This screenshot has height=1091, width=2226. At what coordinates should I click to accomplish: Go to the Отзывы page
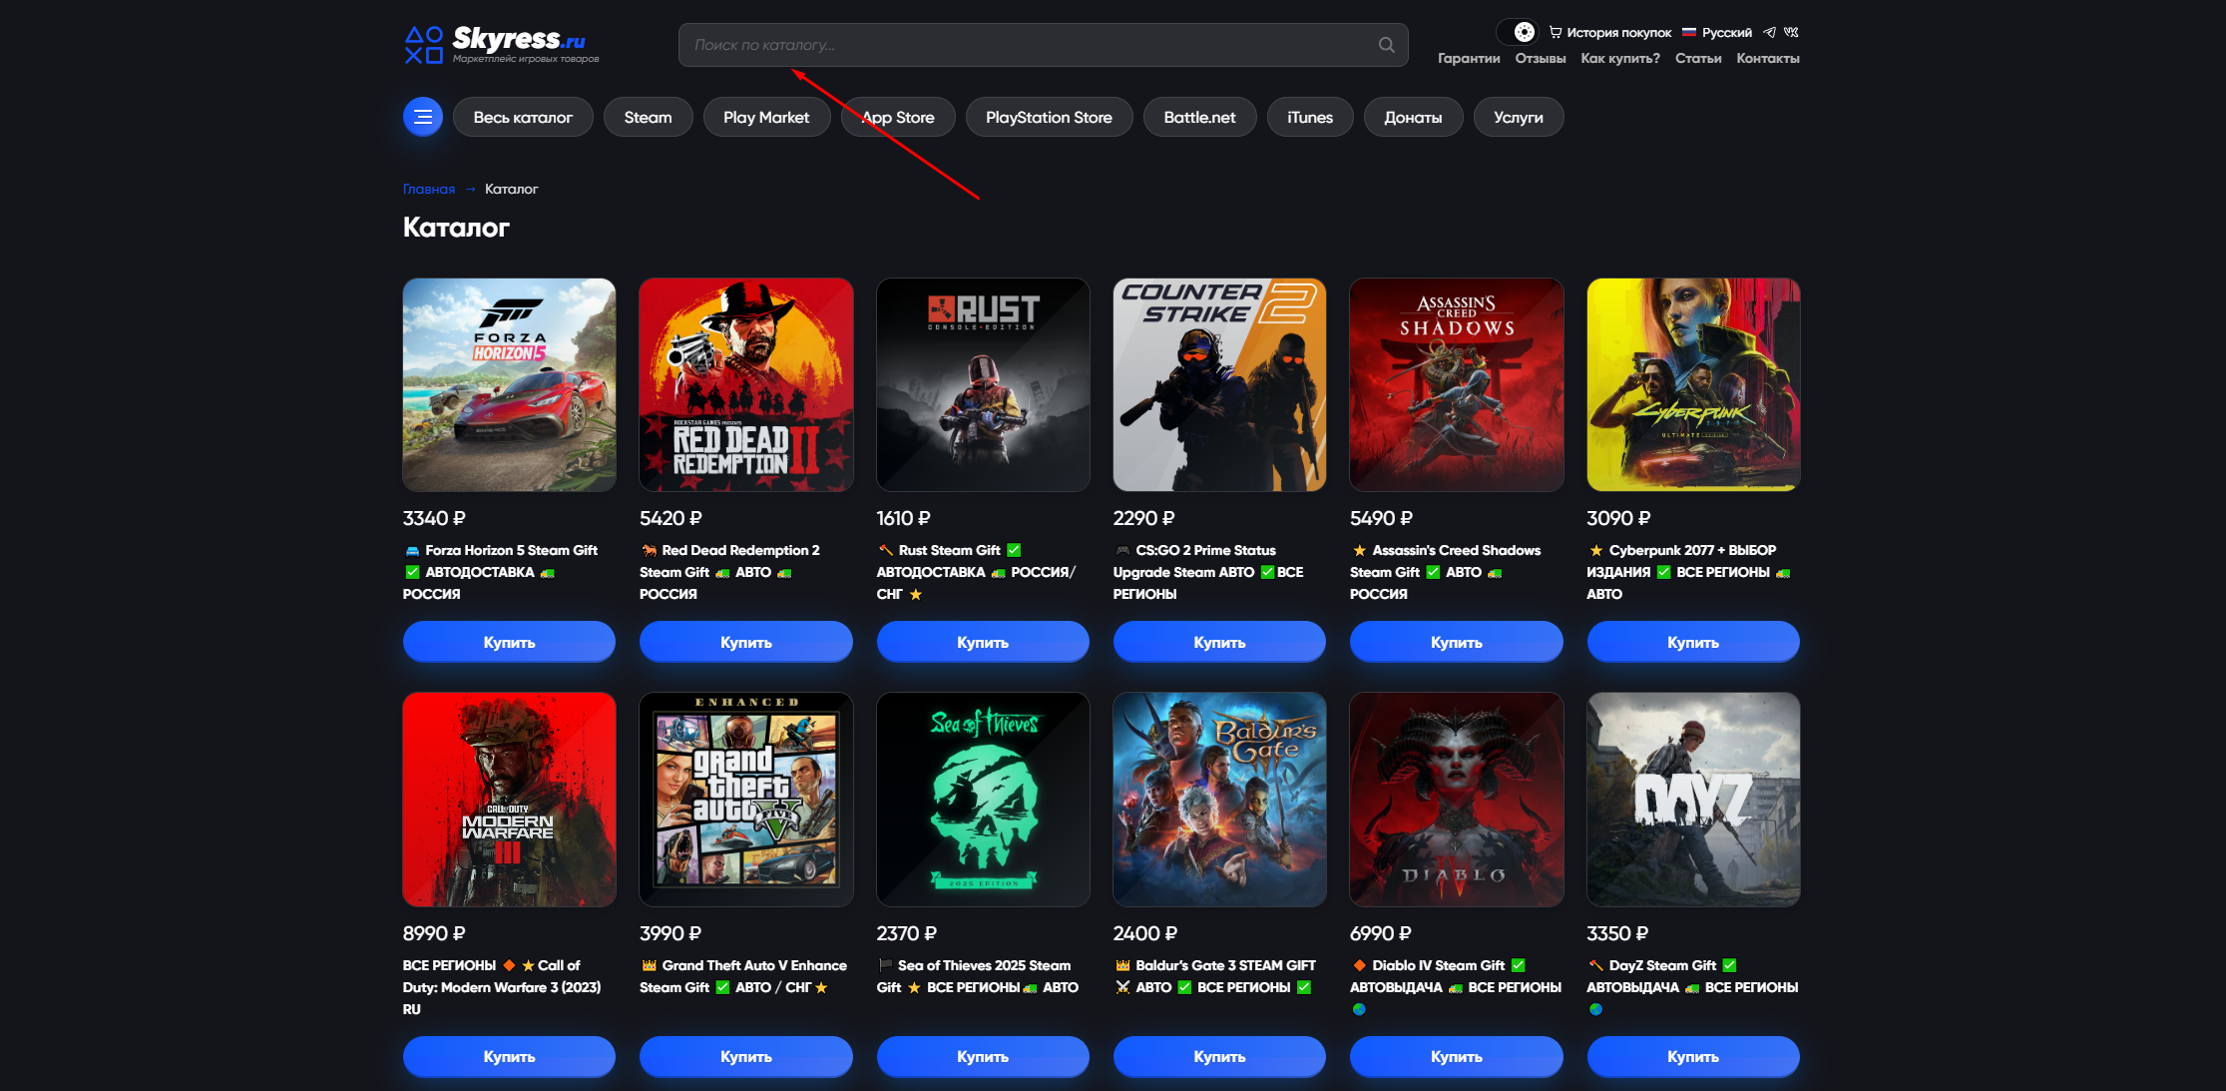coord(1540,58)
